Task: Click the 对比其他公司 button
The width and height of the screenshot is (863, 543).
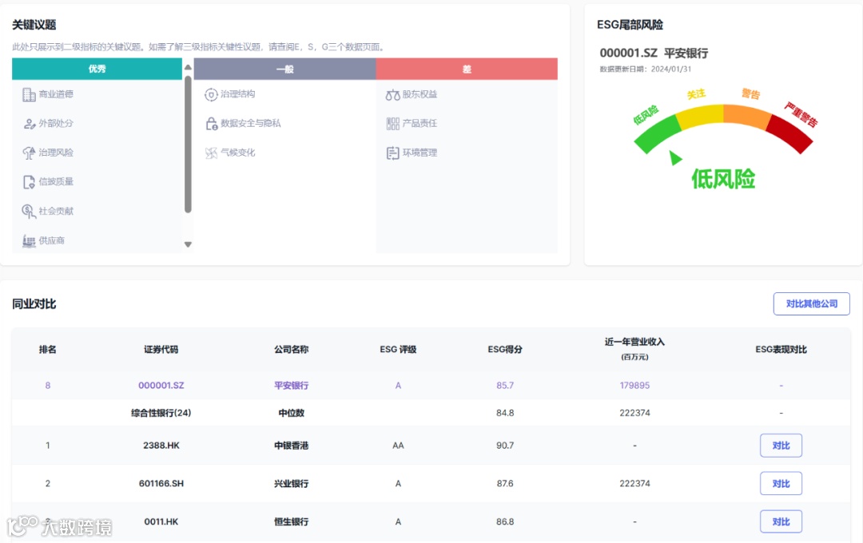Action: [x=811, y=303]
